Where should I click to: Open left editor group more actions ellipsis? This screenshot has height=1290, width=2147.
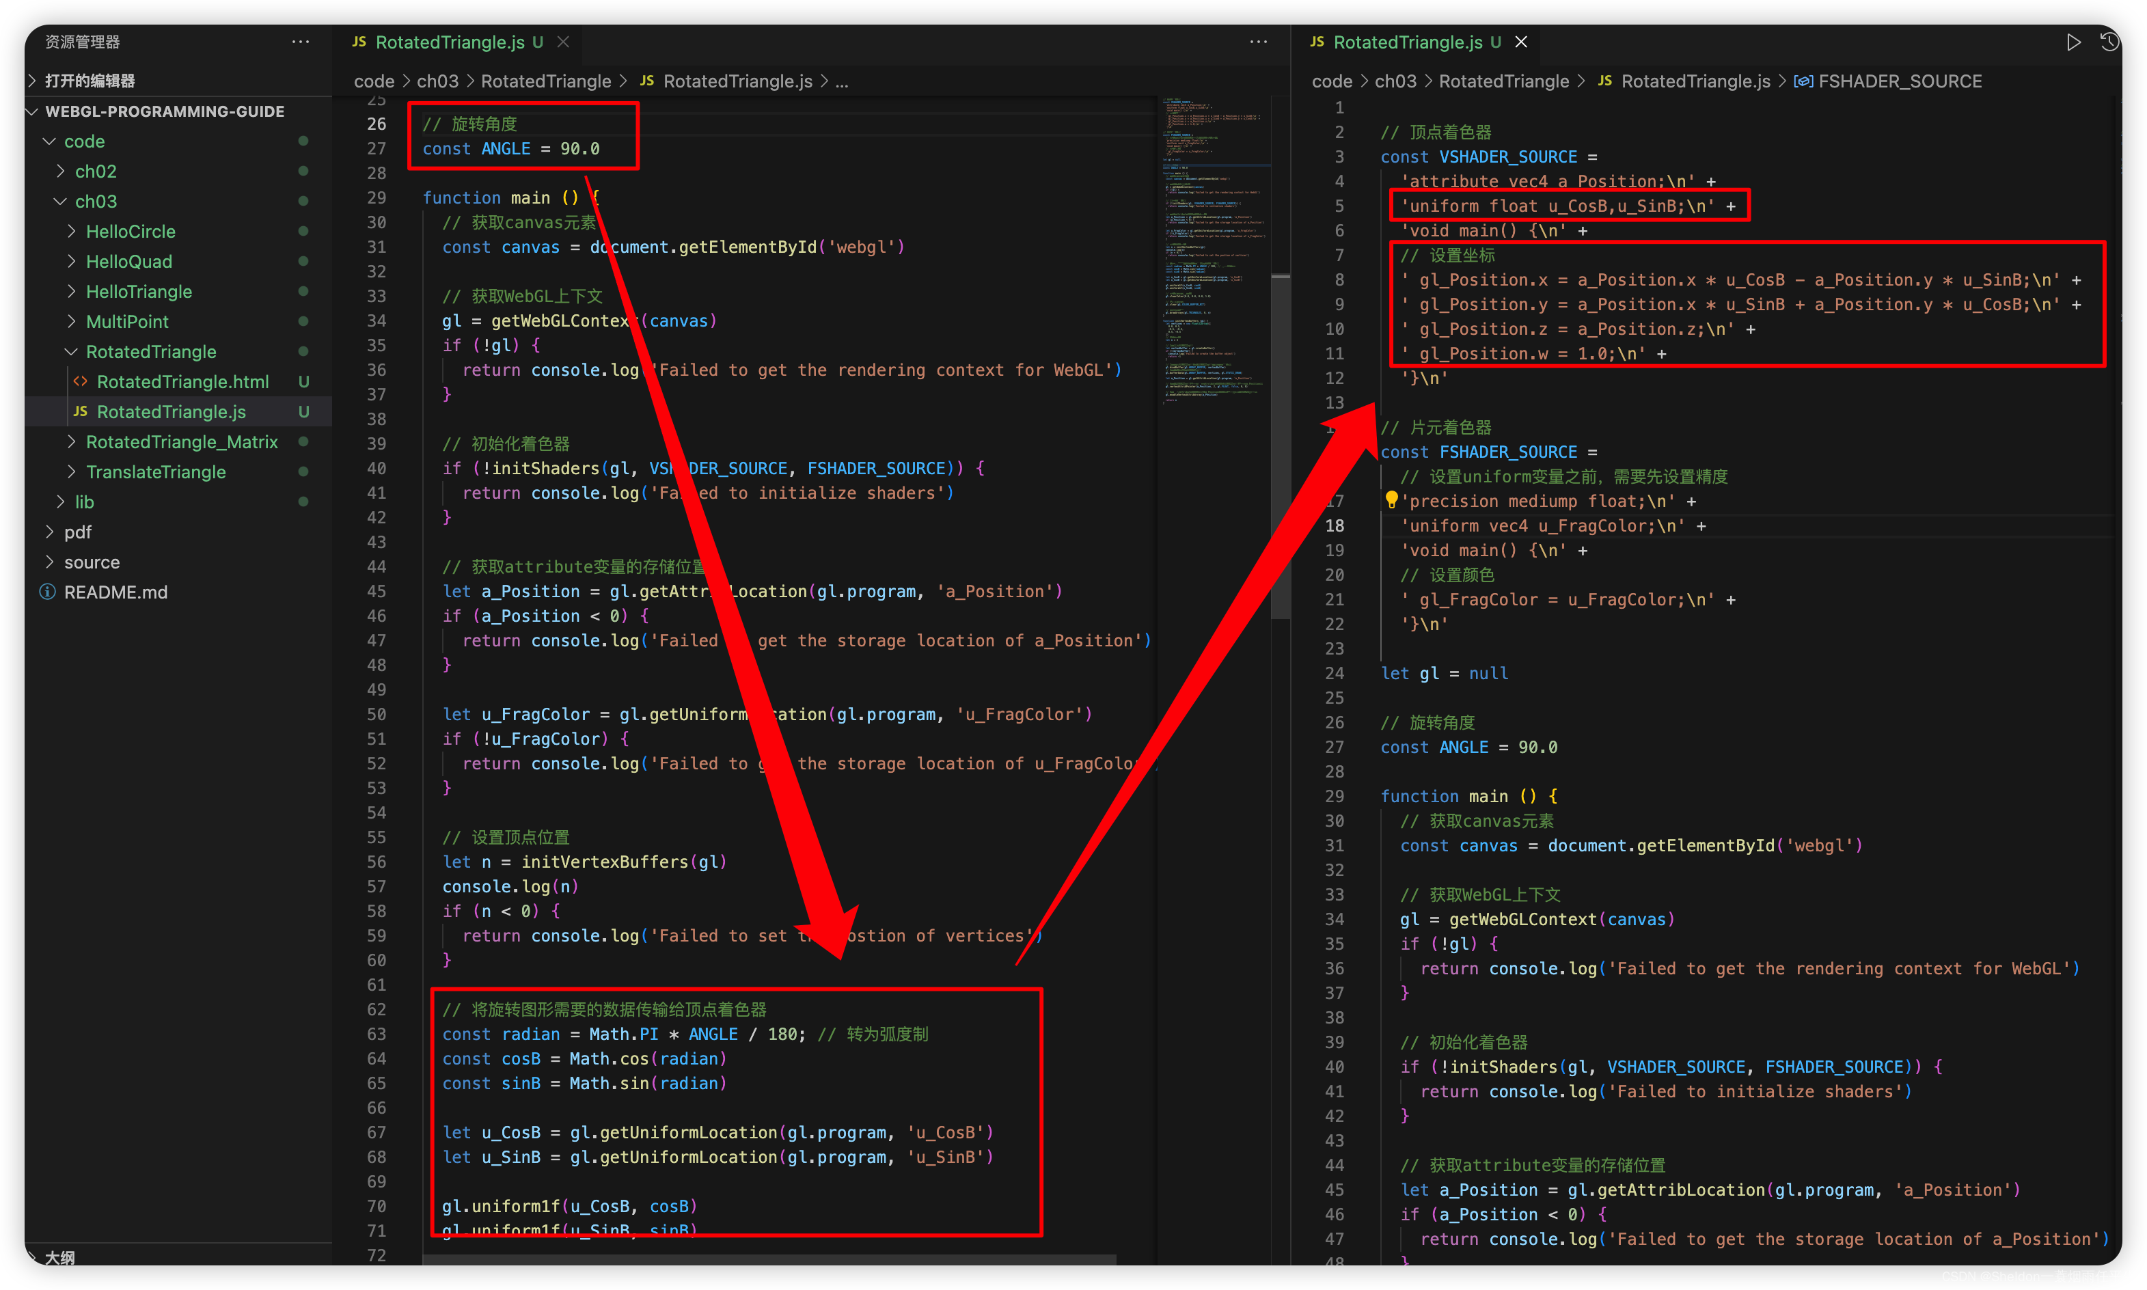(x=1258, y=42)
